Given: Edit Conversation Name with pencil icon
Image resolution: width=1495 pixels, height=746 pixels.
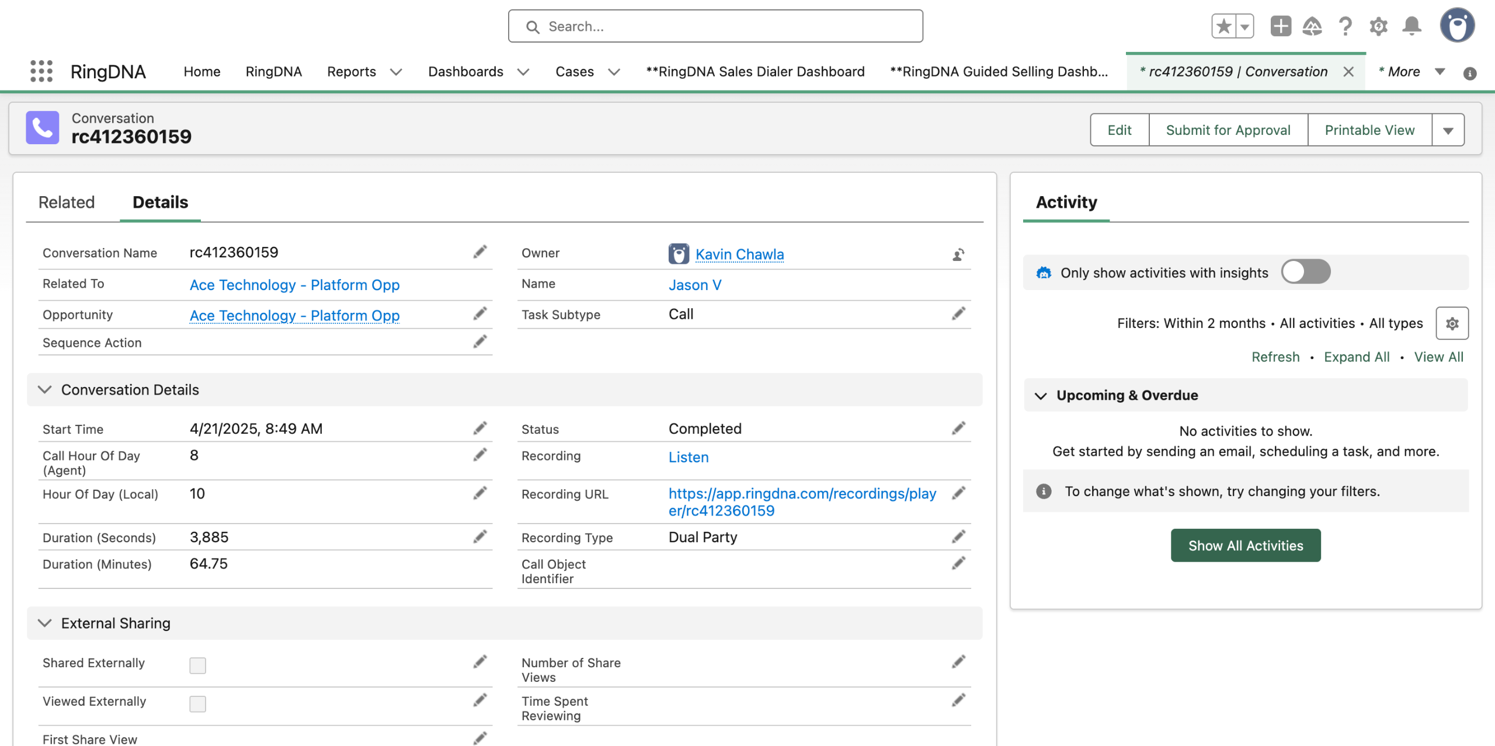Looking at the screenshot, I should 480,252.
